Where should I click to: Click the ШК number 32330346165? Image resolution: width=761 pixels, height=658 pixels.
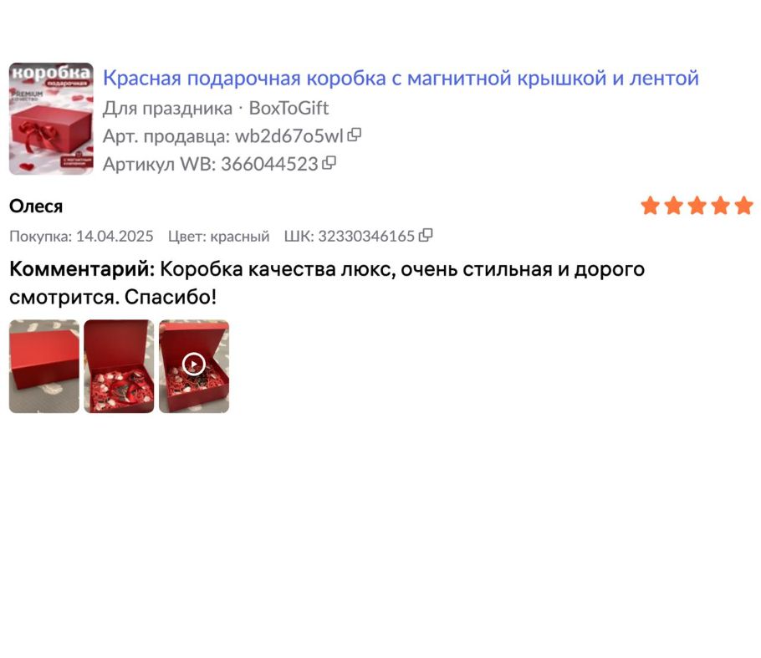[x=366, y=237]
